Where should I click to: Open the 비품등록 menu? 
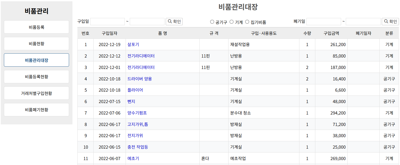point(36,27)
